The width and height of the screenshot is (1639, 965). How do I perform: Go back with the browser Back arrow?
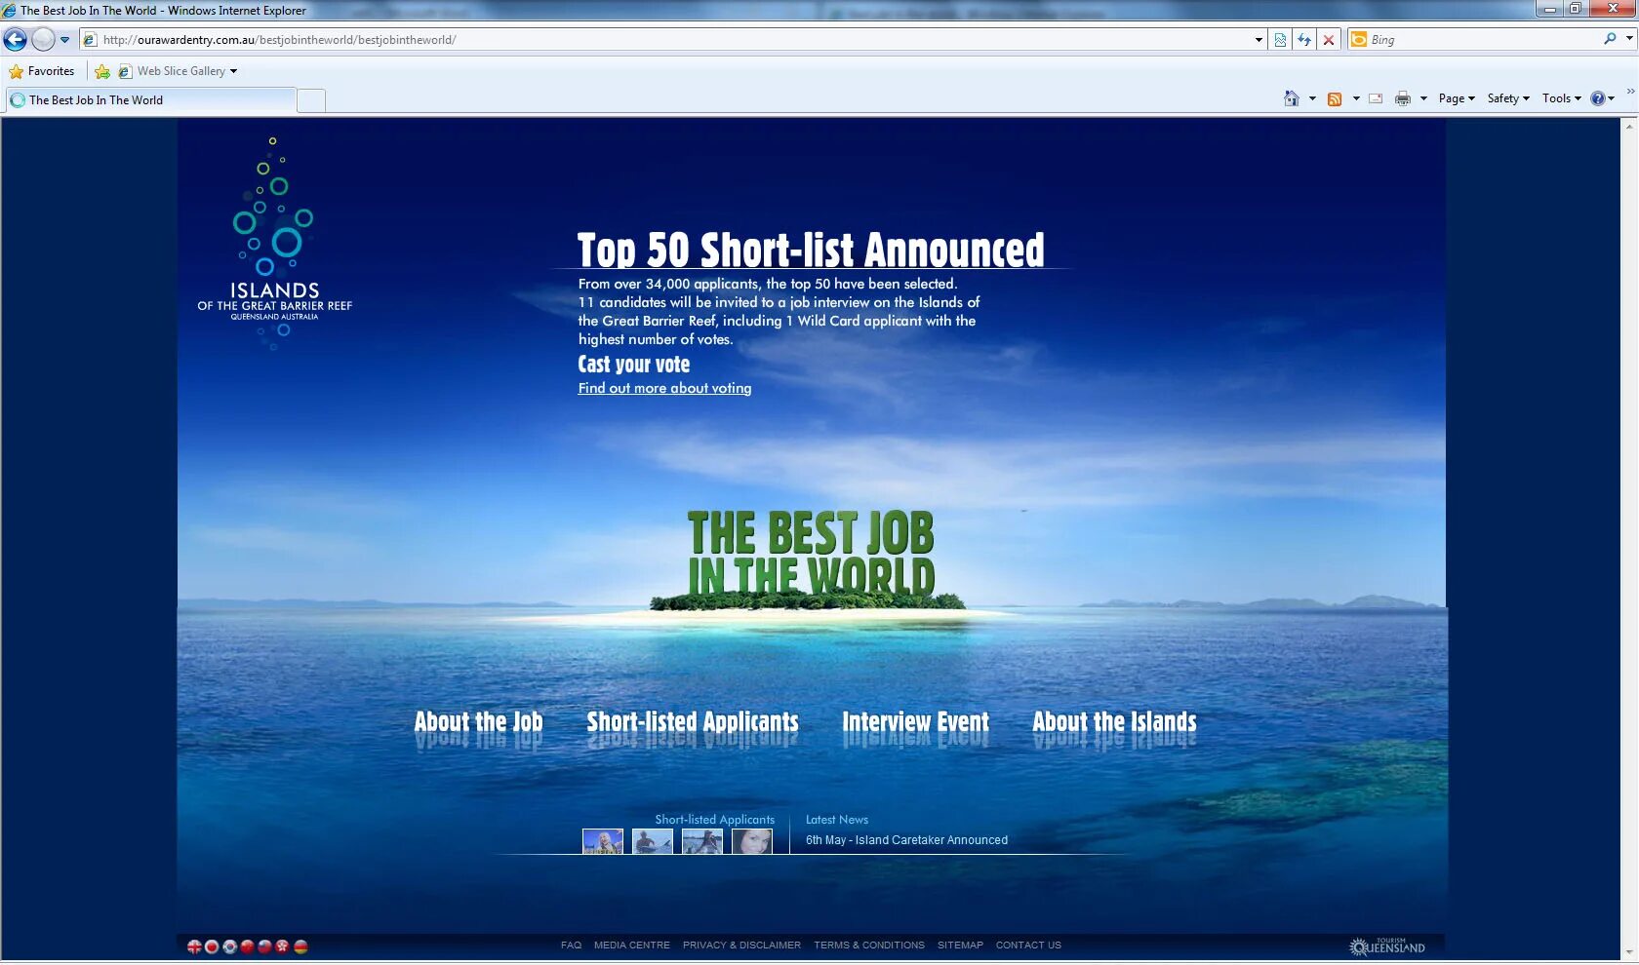(15, 40)
